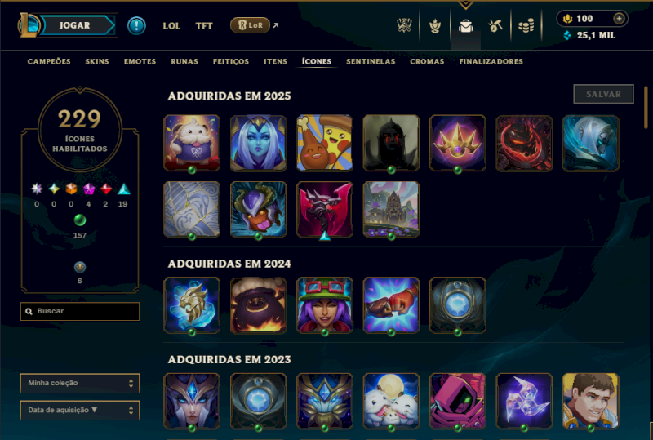
Task: Select the Teemo goggles icon from 2024
Action: pos(325,305)
